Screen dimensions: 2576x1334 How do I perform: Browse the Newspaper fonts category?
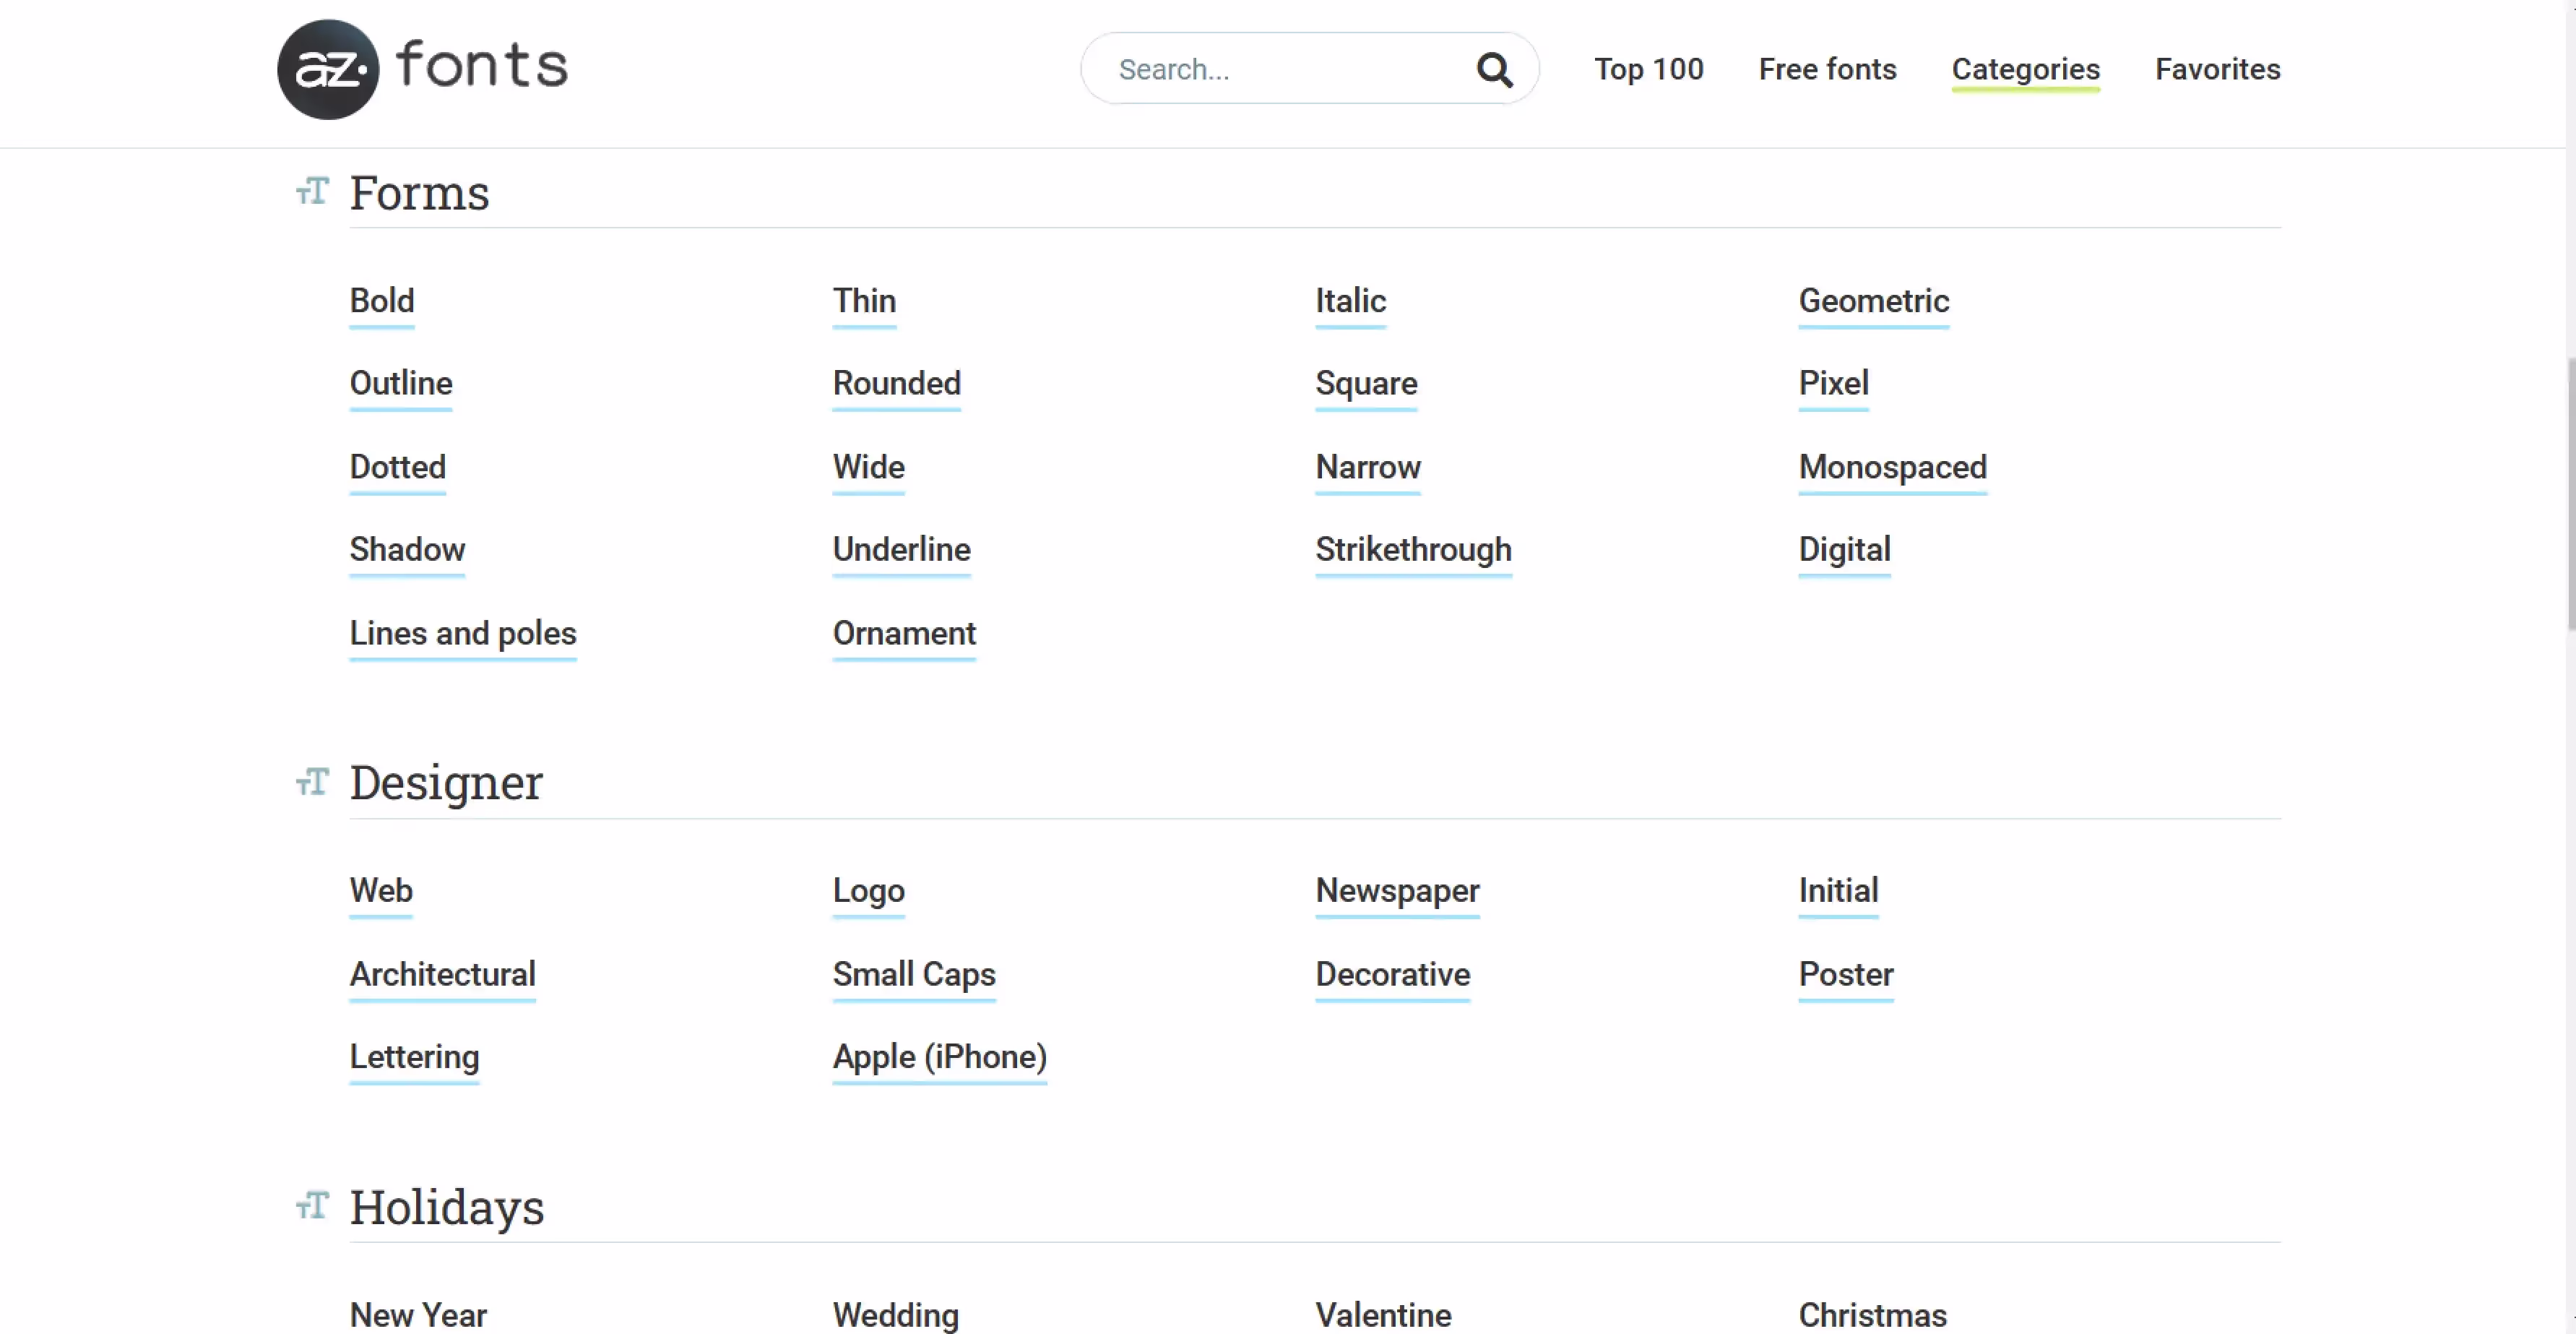point(1396,890)
